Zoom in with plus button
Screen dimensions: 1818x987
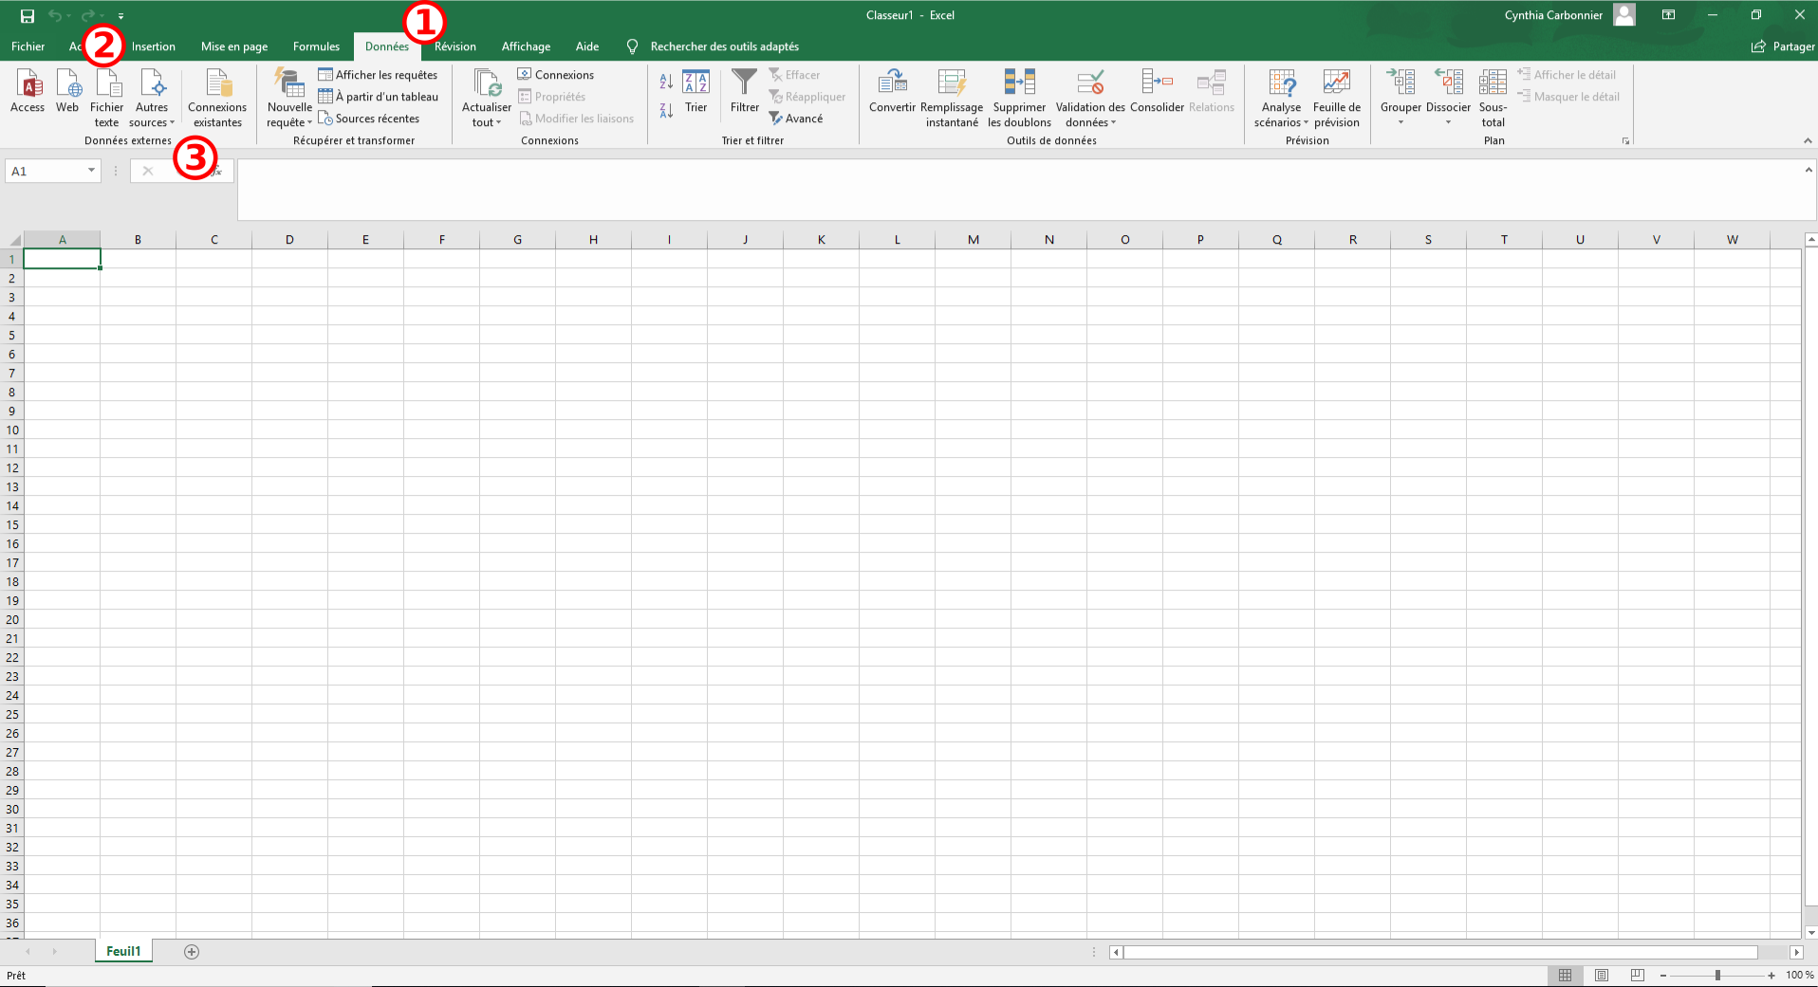pyautogui.click(x=1772, y=976)
